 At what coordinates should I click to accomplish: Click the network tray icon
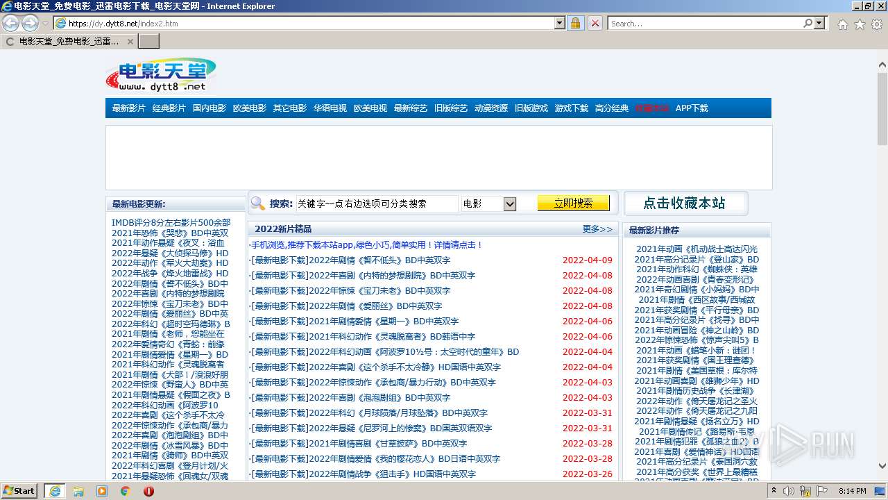tap(805, 491)
